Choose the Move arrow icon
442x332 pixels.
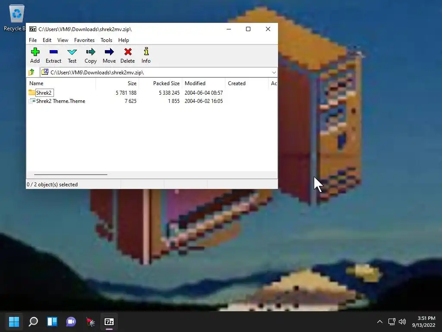109,52
